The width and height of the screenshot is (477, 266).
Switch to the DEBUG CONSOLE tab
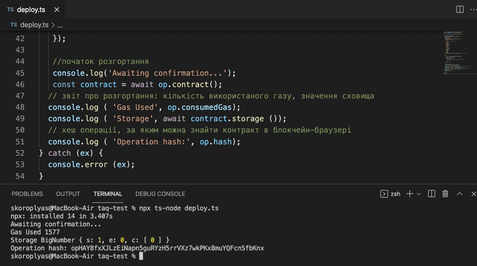click(x=160, y=194)
